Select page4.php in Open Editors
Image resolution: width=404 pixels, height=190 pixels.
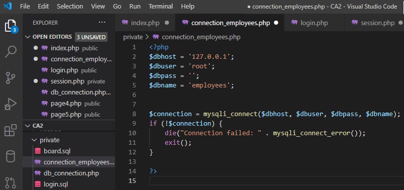pos(69,104)
